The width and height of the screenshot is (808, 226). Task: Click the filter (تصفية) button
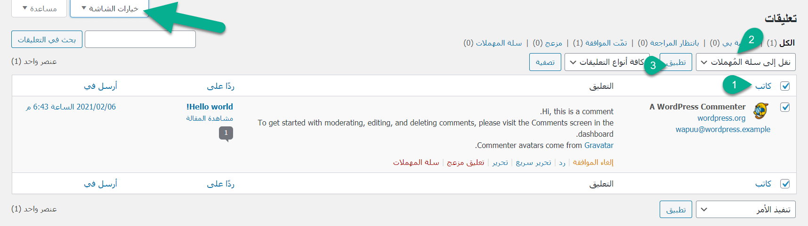point(545,62)
